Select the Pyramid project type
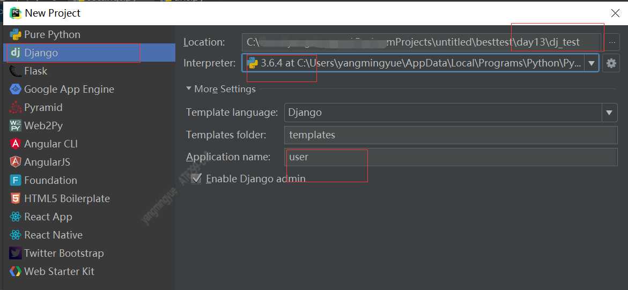 click(89, 107)
